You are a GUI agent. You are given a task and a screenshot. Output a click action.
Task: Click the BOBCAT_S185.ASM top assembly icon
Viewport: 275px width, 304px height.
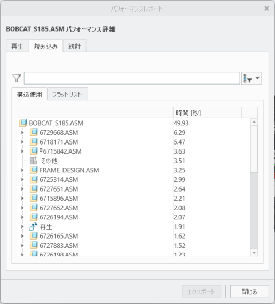click(x=23, y=123)
